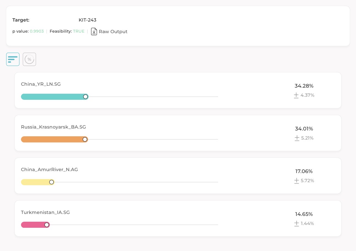Select the China_YR_LN.SG source label

click(x=41, y=84)
